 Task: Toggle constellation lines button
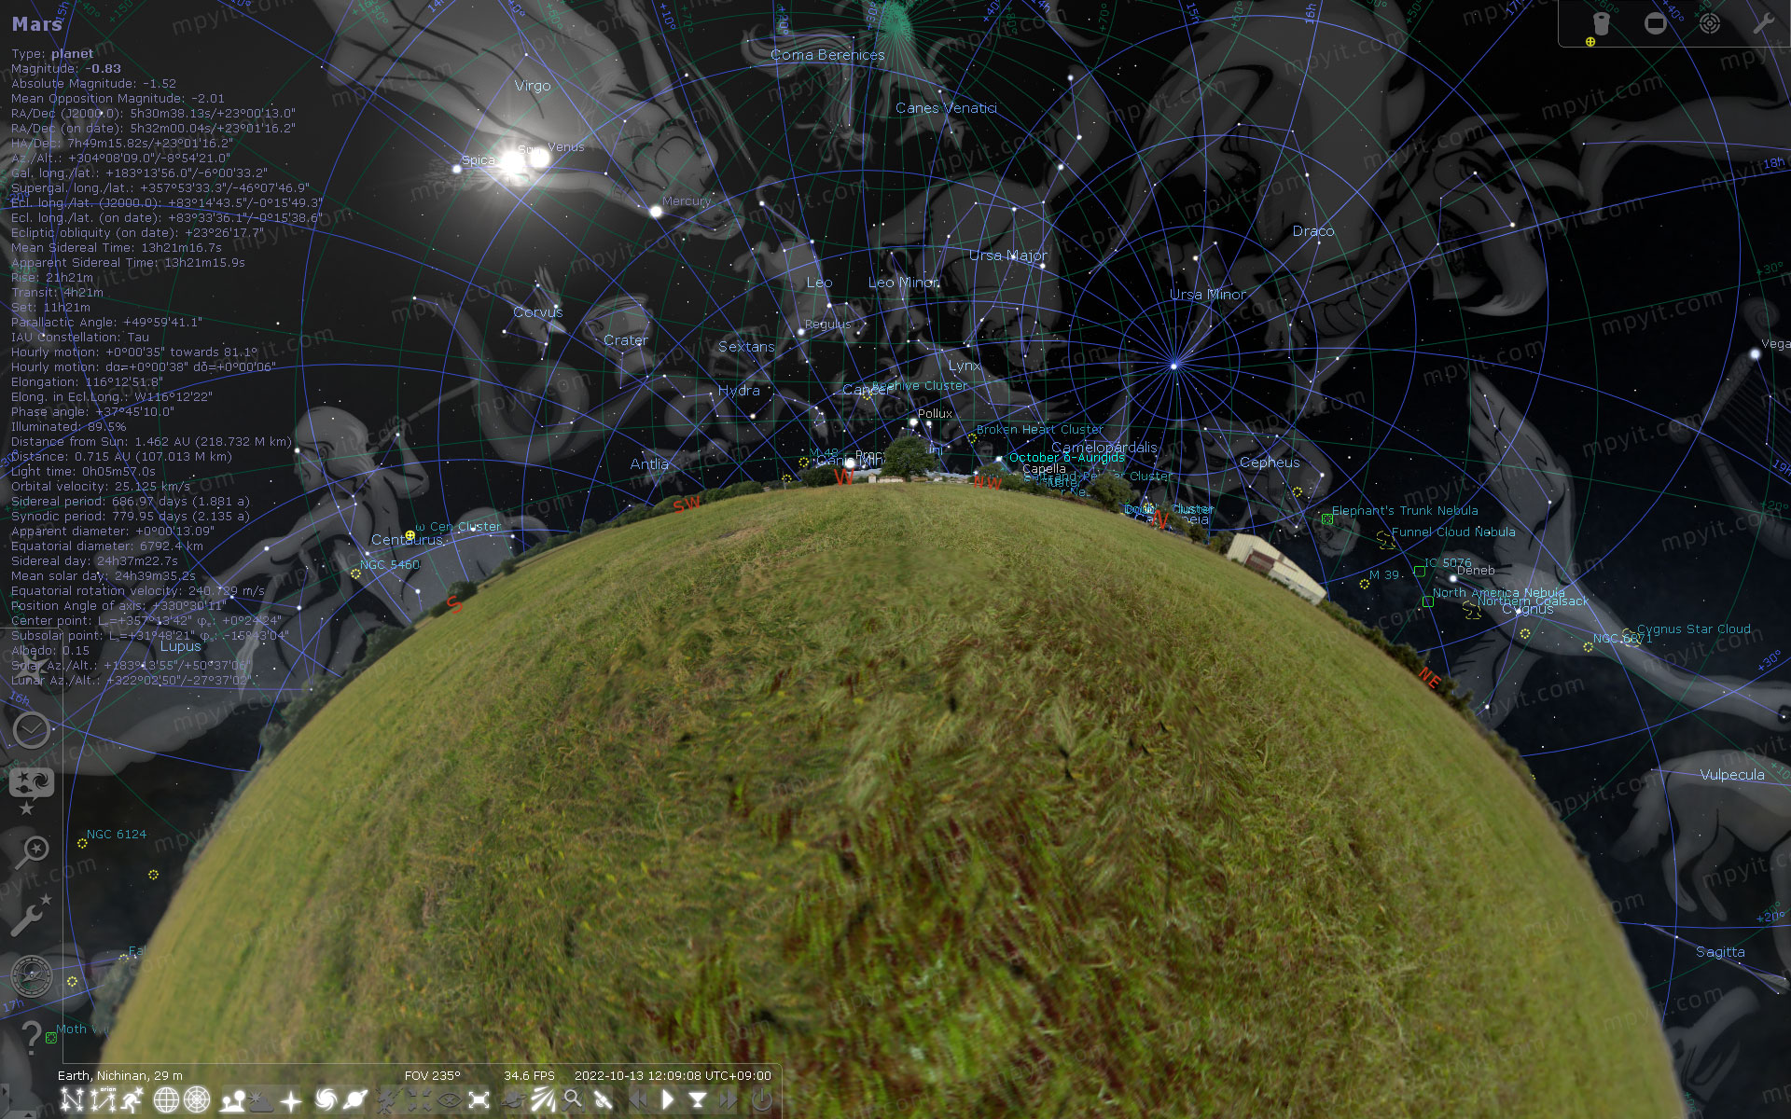point(72,1099)
